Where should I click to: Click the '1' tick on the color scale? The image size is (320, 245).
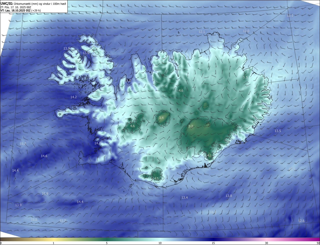click(x=54, y=243)
